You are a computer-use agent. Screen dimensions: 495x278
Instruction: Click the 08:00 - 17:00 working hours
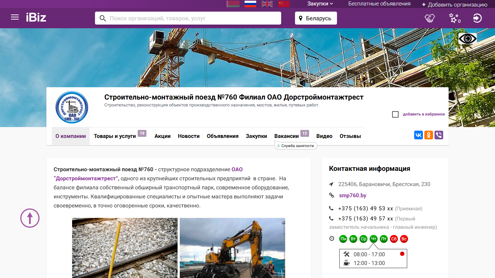click(x=369, y=254)
